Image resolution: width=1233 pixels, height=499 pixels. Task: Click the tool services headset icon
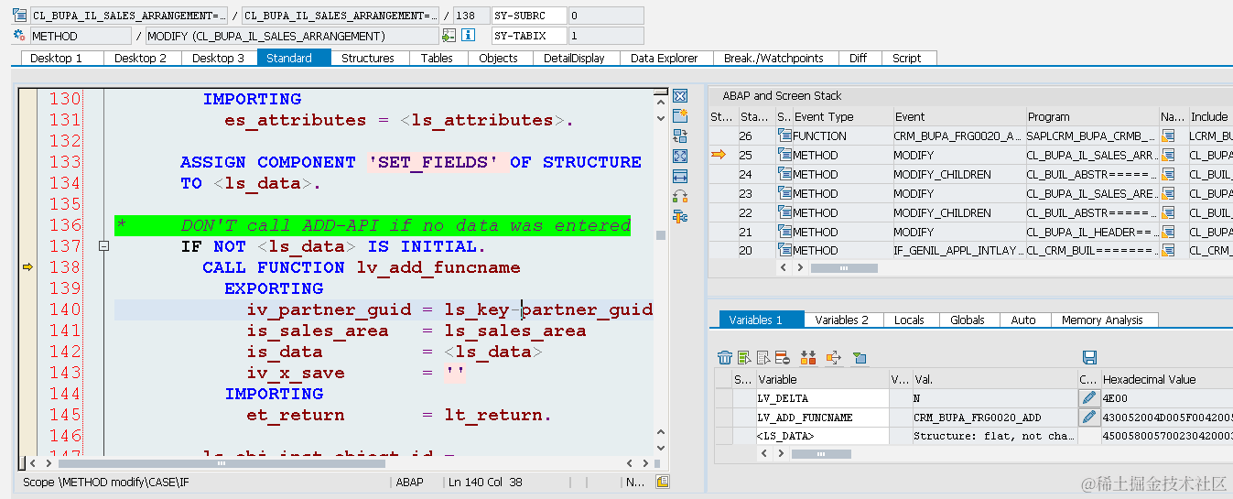(x=680, y=196)
